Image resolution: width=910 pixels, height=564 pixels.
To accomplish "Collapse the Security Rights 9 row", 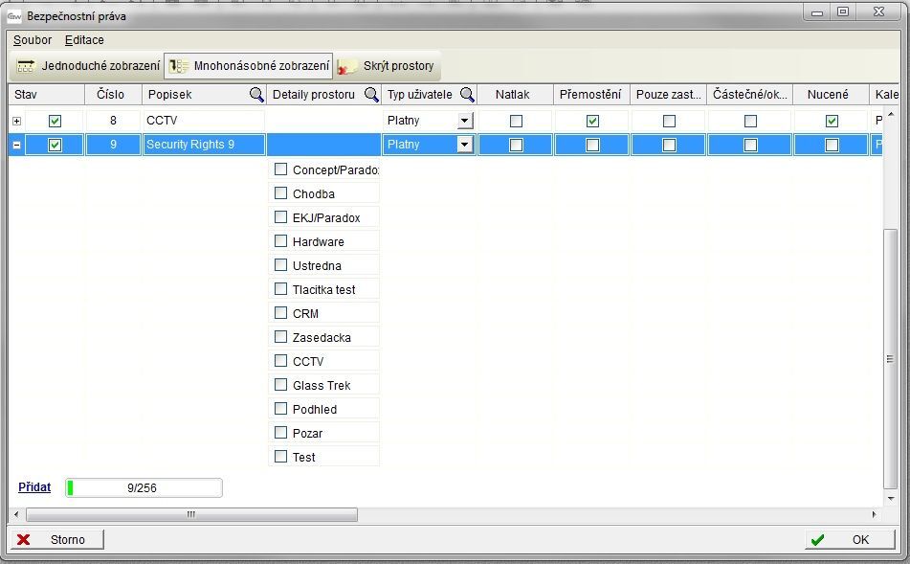I will (16, 145).
